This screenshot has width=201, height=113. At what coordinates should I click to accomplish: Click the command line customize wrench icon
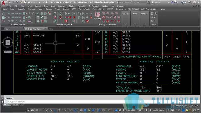click(x=2, y=102)
